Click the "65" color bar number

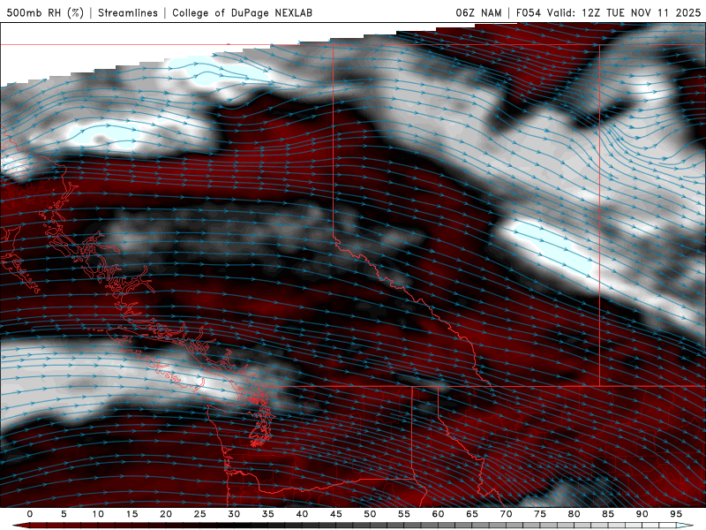pyautogui.click(x=472, y=514)
